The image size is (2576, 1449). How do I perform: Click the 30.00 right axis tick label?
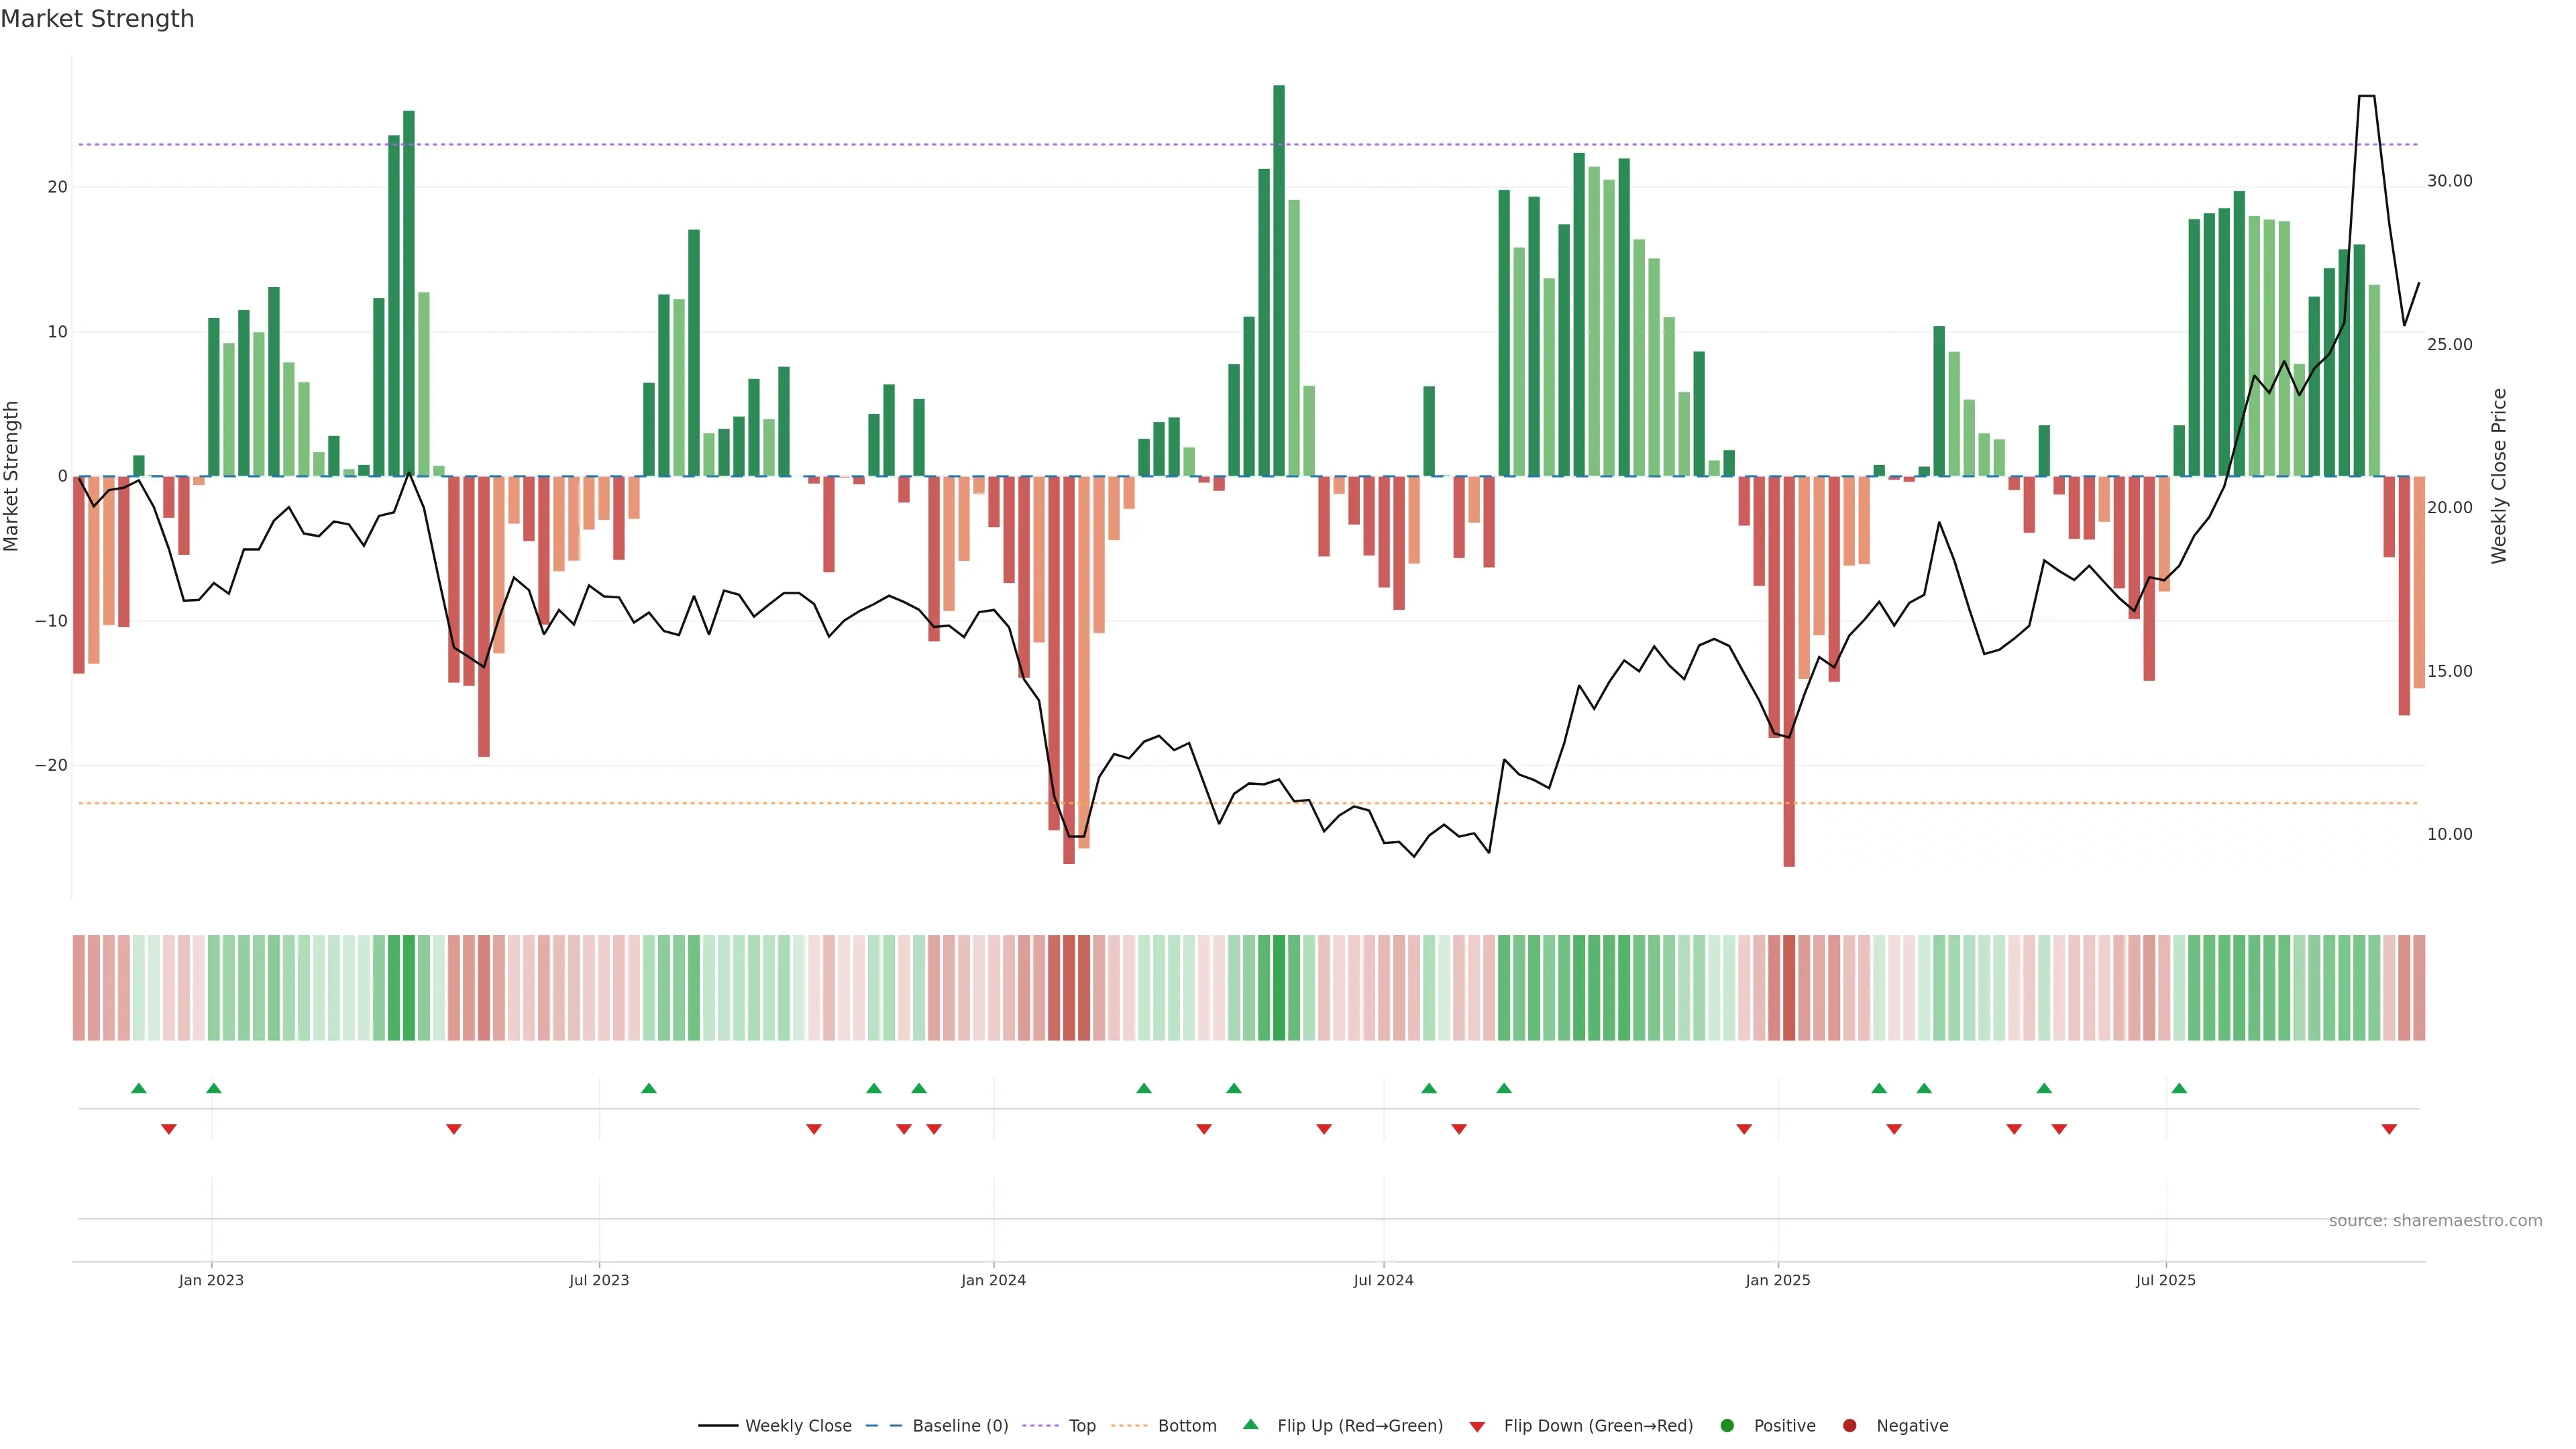[2449, 181]
